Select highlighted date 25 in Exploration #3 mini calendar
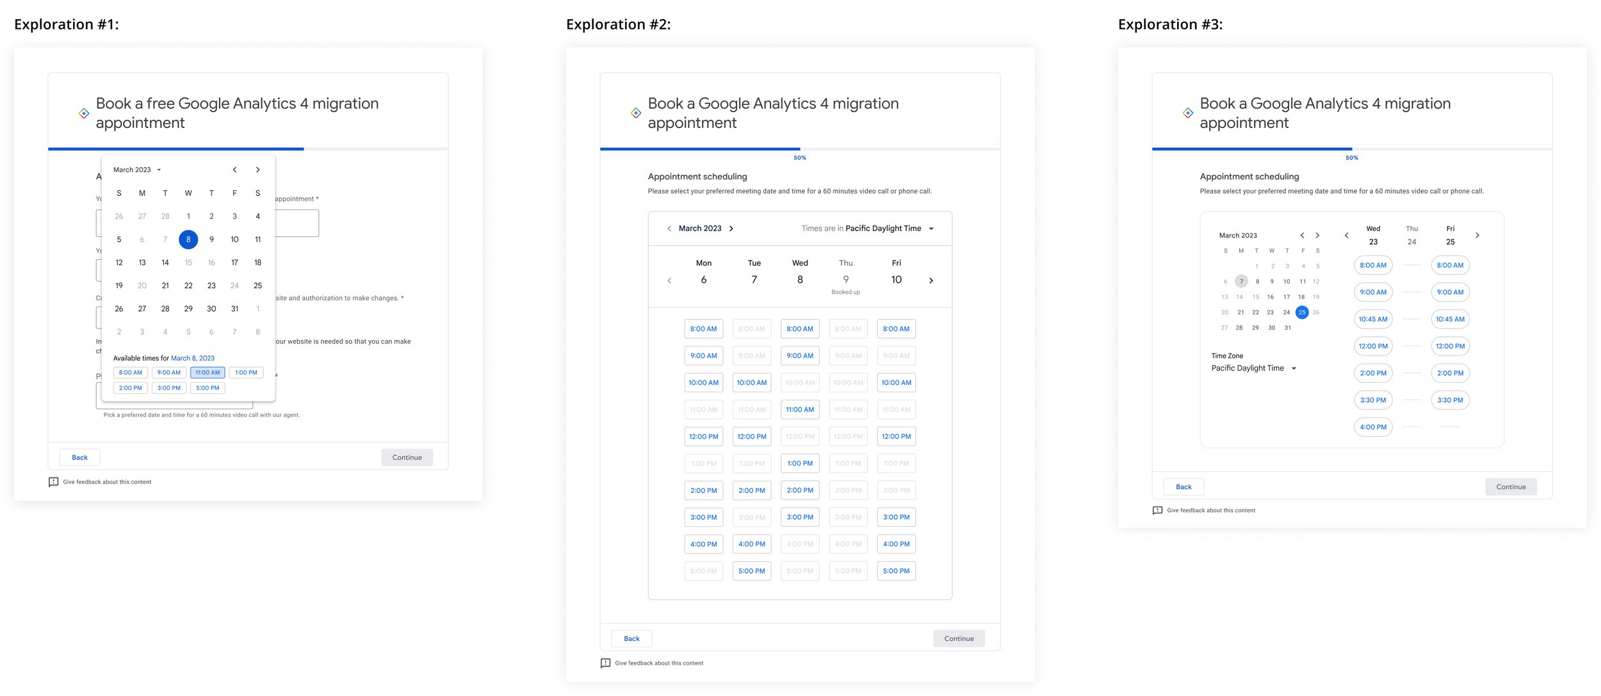 click(x=1302, y=312)
